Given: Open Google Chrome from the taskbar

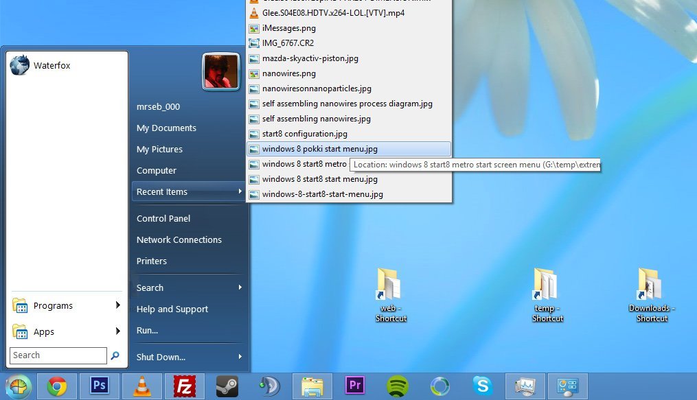Looking at the screenshot, I should 57,386.
